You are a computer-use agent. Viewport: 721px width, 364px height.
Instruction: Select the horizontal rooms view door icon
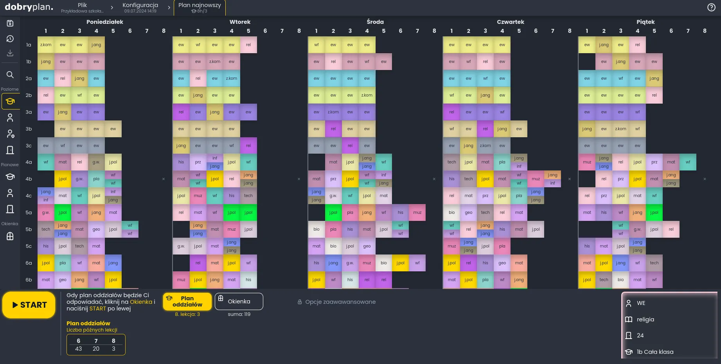click(x=10, y=150)
